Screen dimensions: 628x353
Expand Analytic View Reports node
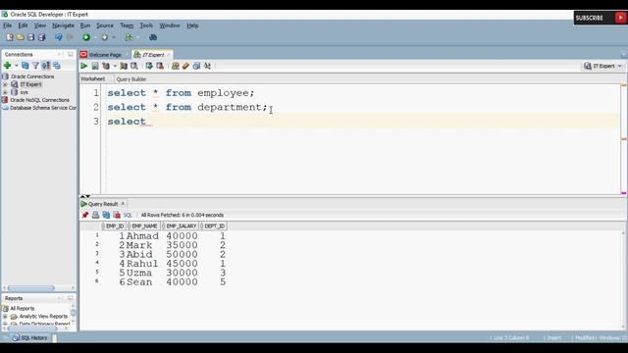pos(5,316)
